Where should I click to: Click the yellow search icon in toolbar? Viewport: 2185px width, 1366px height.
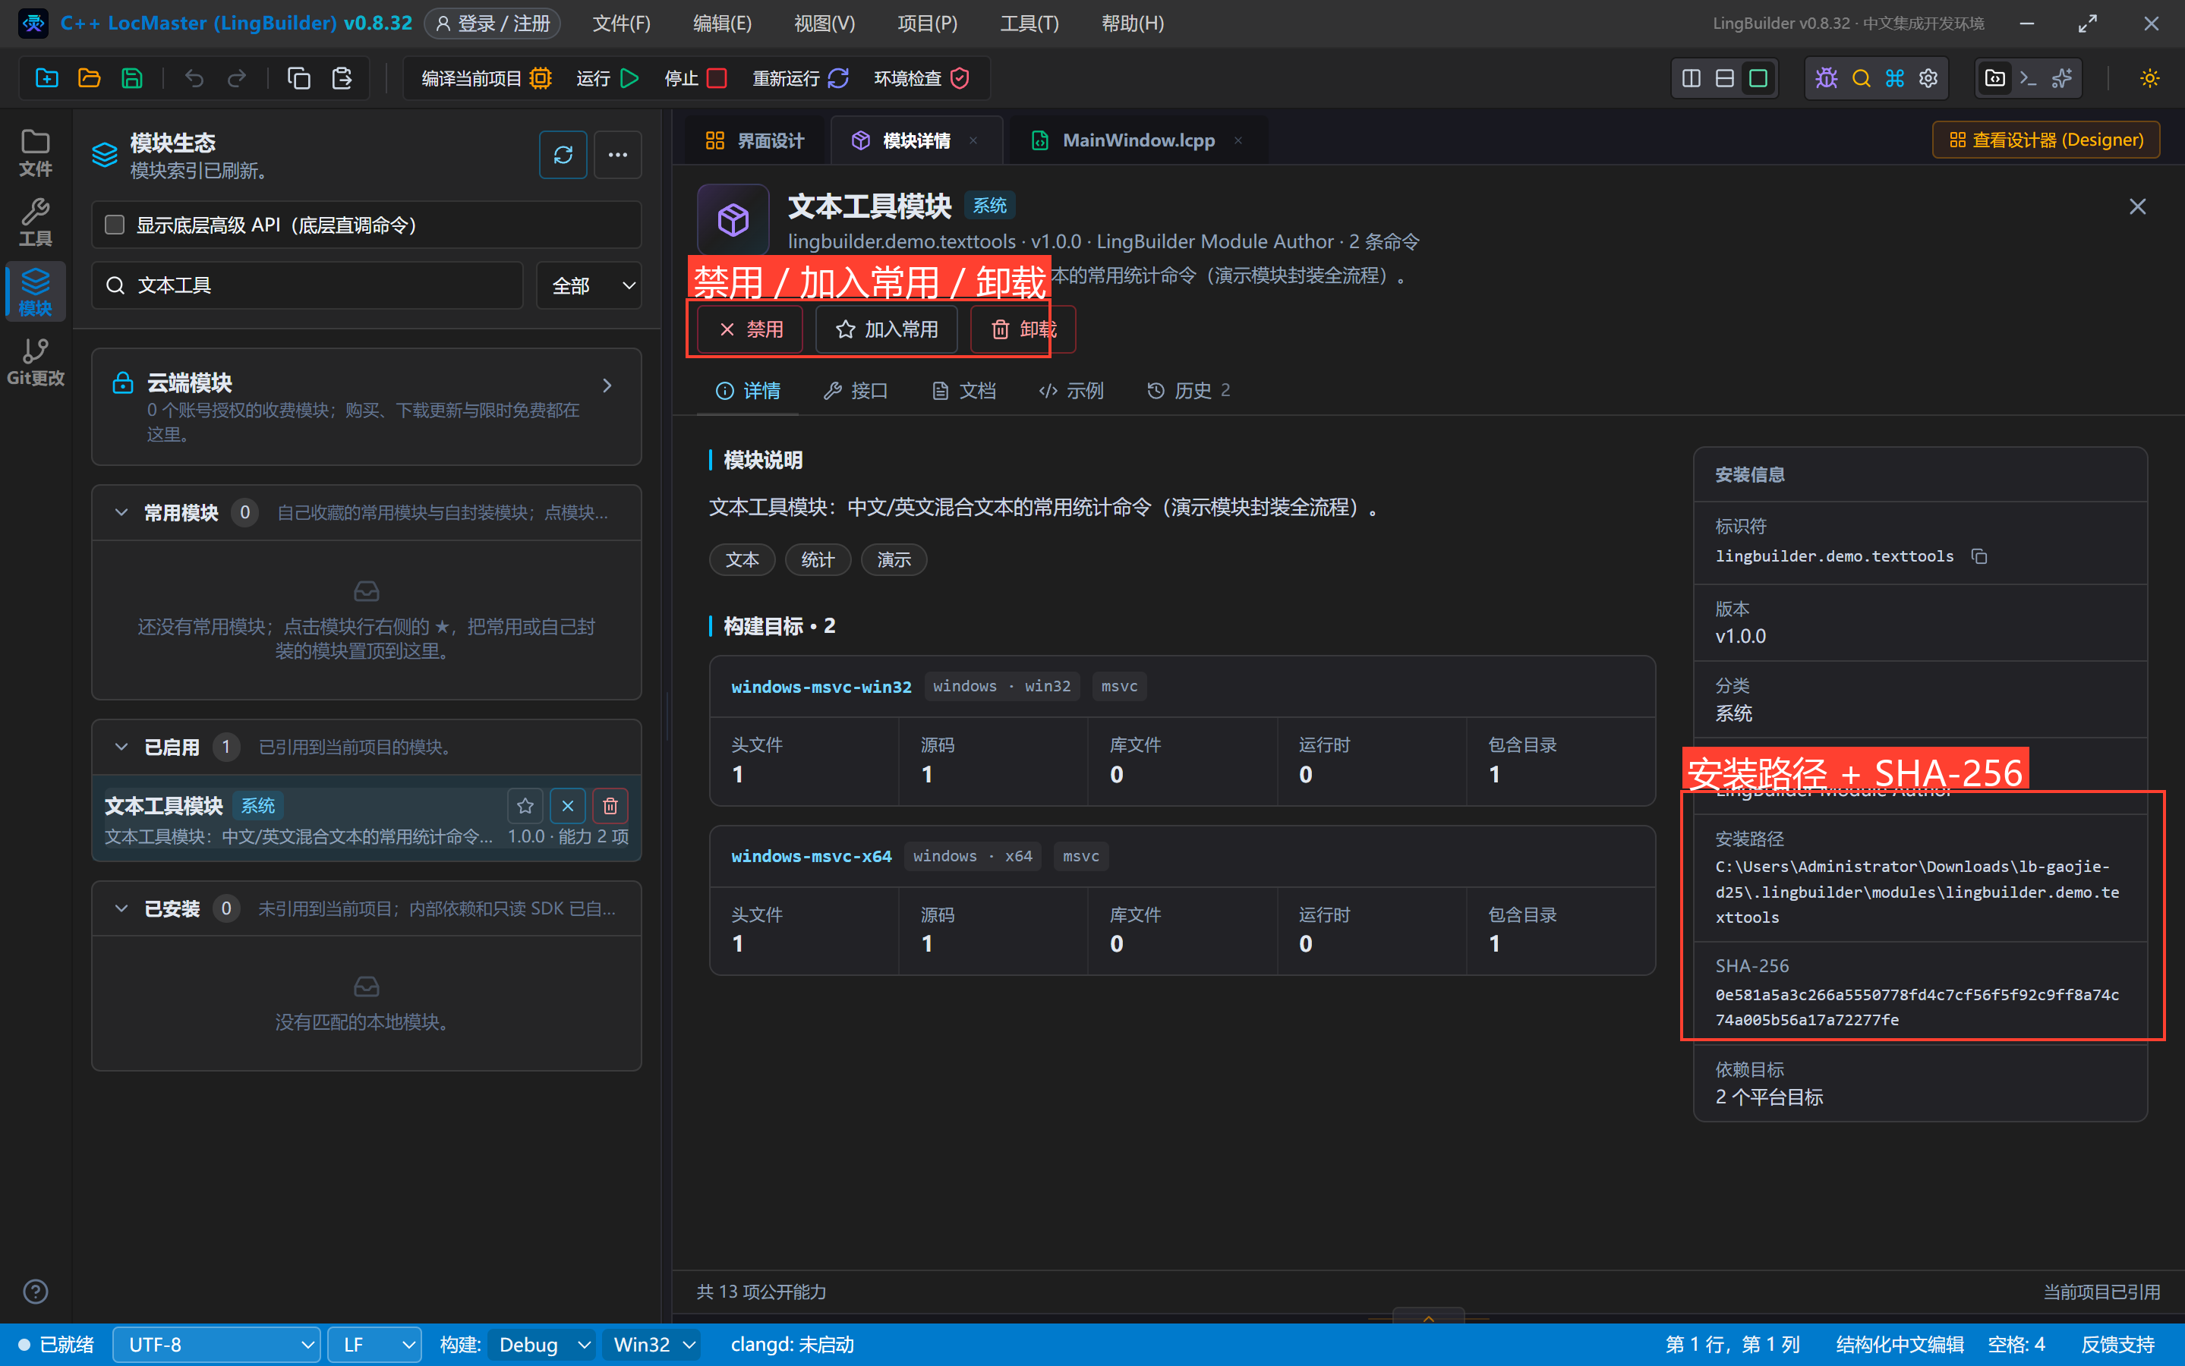[1861, 79]
